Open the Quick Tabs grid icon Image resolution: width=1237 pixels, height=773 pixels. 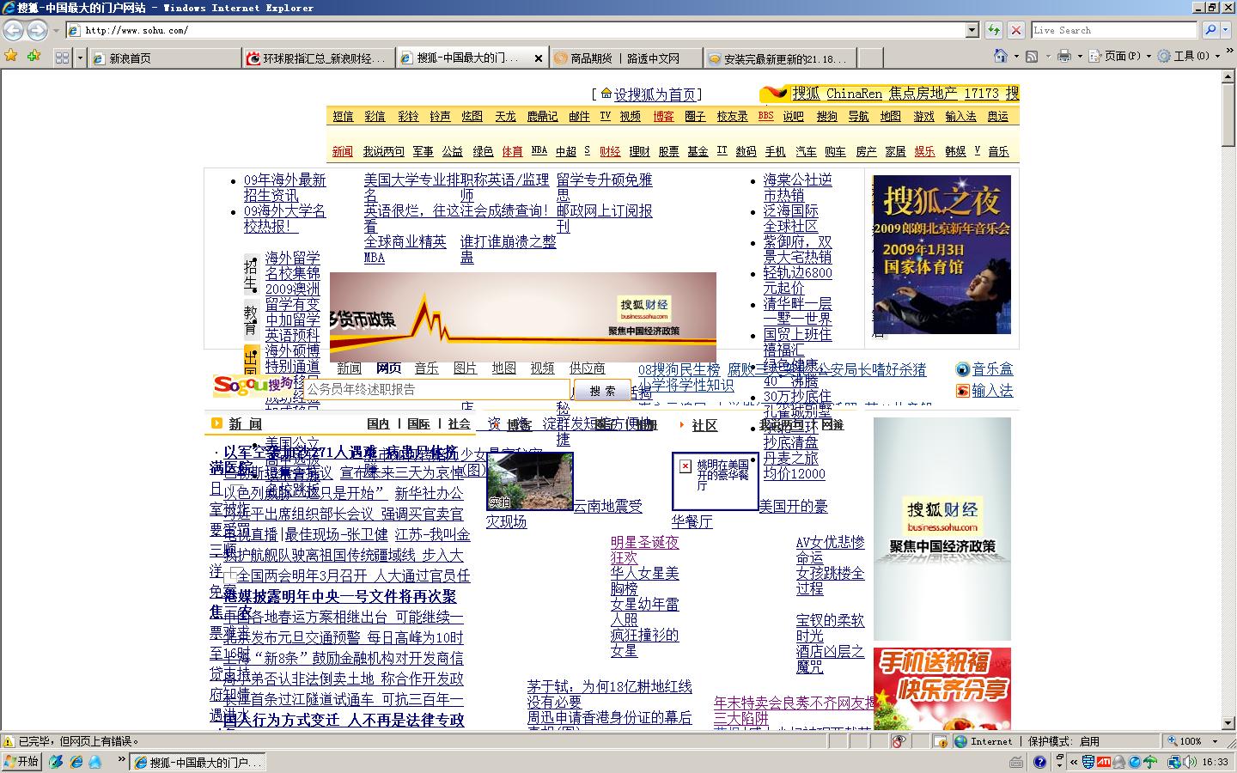62,58
